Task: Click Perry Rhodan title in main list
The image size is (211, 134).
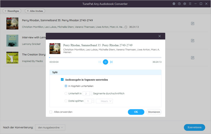Action: tap(57, 20)
